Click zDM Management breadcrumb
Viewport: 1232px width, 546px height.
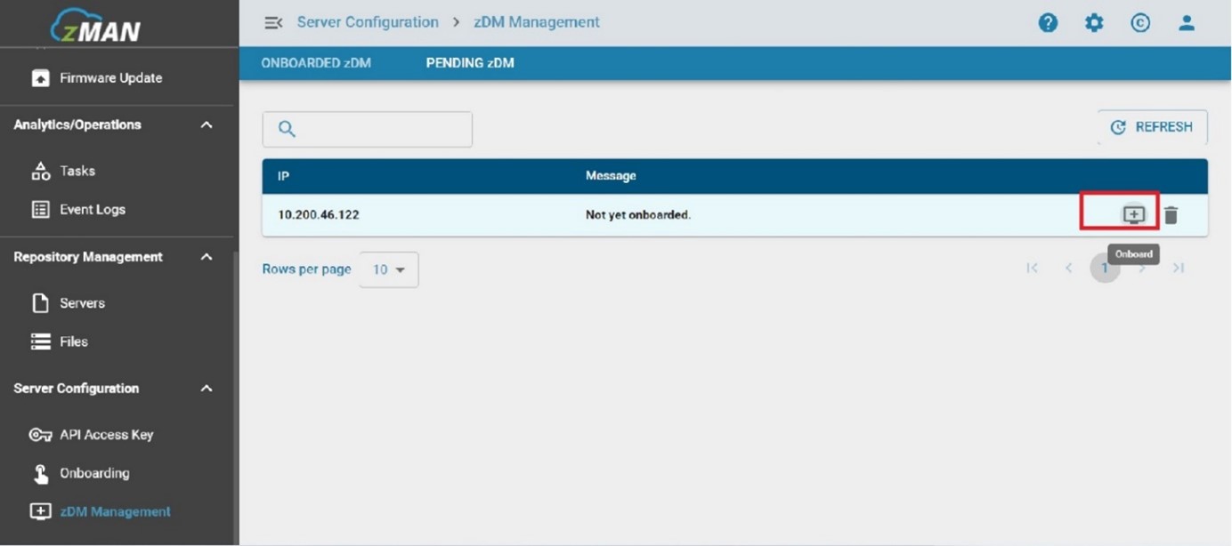pyautogui.click(x=537, y=22)
